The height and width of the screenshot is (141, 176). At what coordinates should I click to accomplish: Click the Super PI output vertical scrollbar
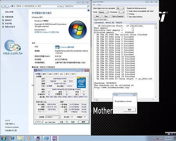(x=156, y=61)
